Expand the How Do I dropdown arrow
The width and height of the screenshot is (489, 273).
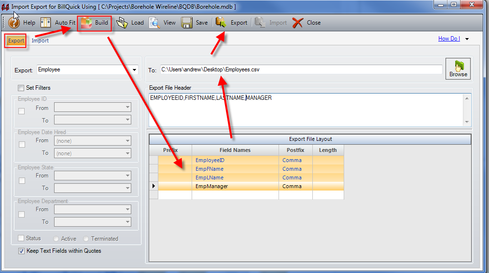pos(467,39)
